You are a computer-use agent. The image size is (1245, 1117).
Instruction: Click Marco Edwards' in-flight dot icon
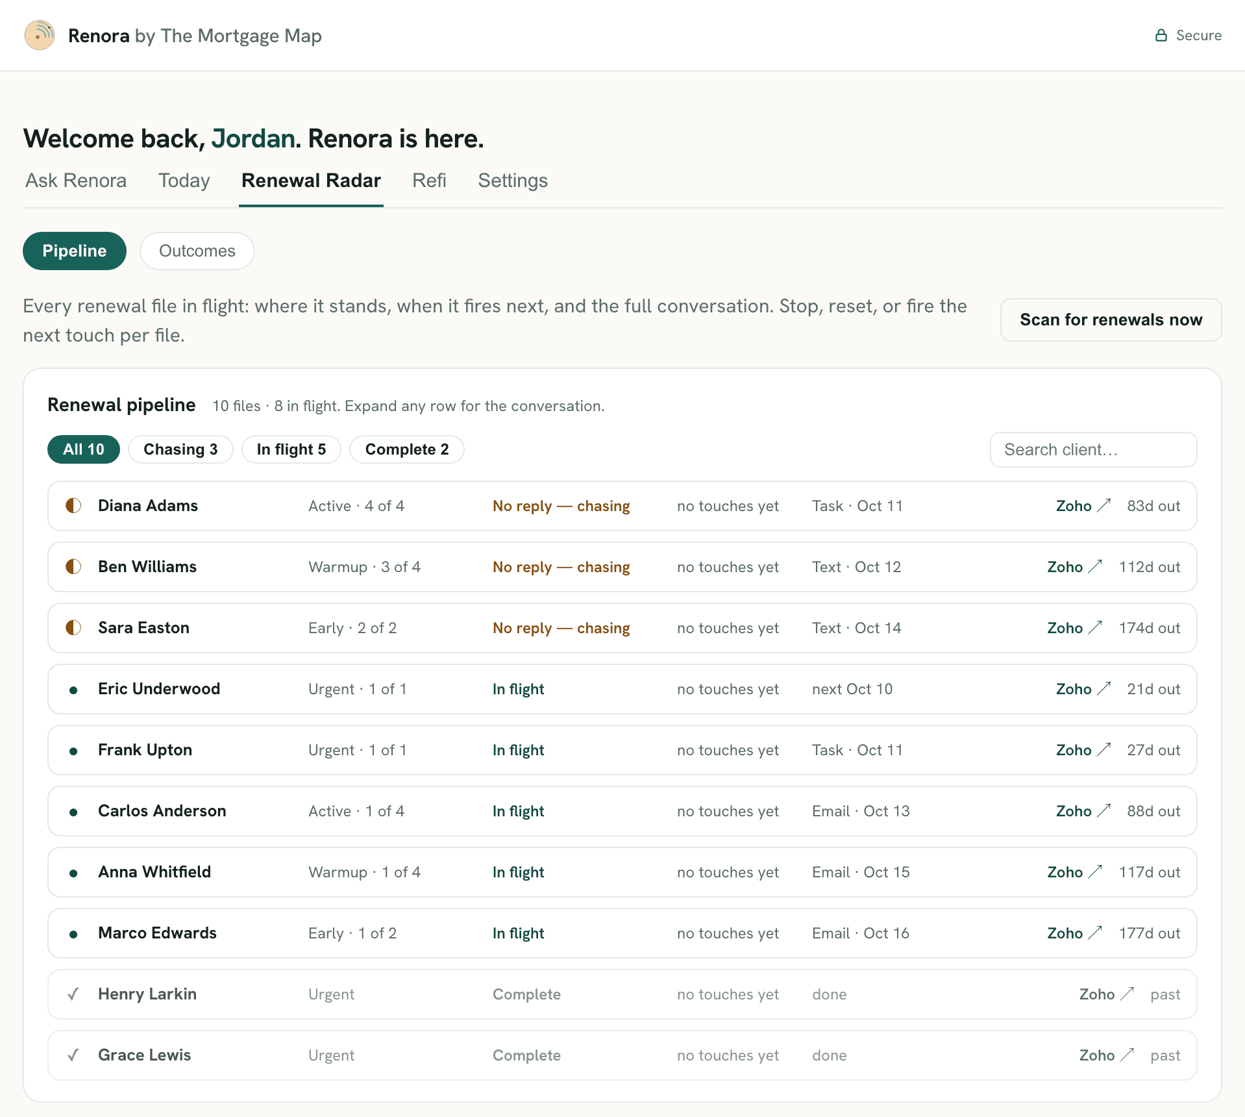[x=73, y=934]
